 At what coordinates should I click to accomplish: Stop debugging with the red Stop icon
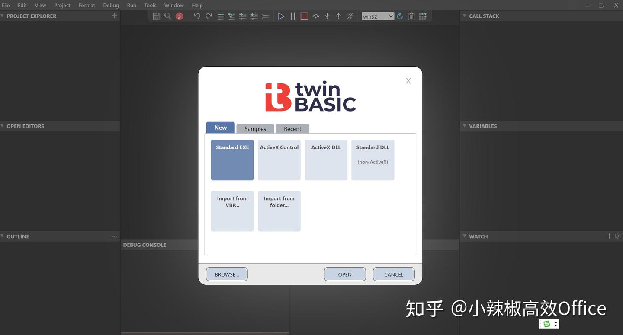[304, 16]
